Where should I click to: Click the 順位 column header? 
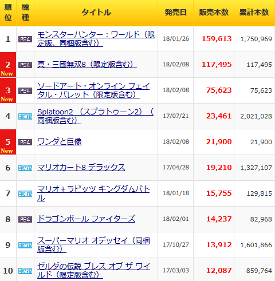click(x=8, y=13)
